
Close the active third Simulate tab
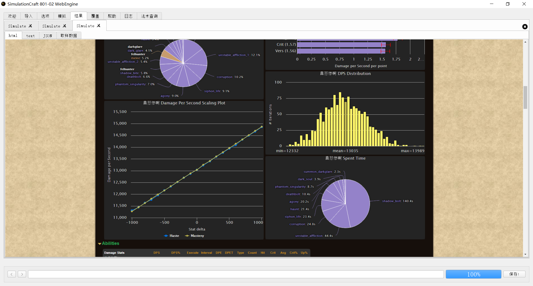coord(99,26)
